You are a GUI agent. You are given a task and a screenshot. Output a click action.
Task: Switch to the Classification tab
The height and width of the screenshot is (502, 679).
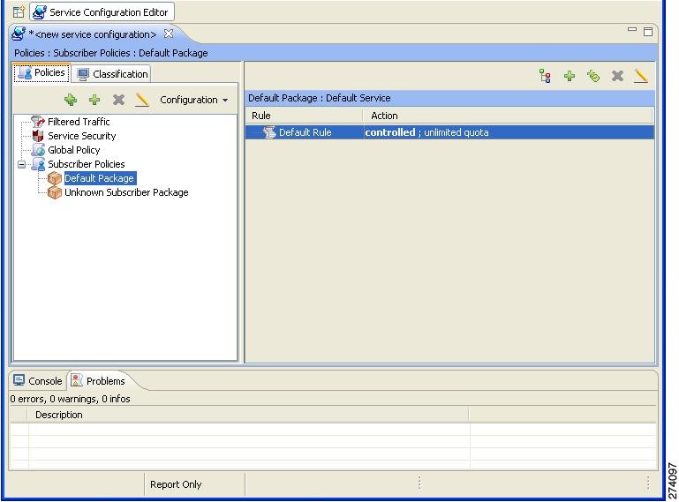coord(112,74)
